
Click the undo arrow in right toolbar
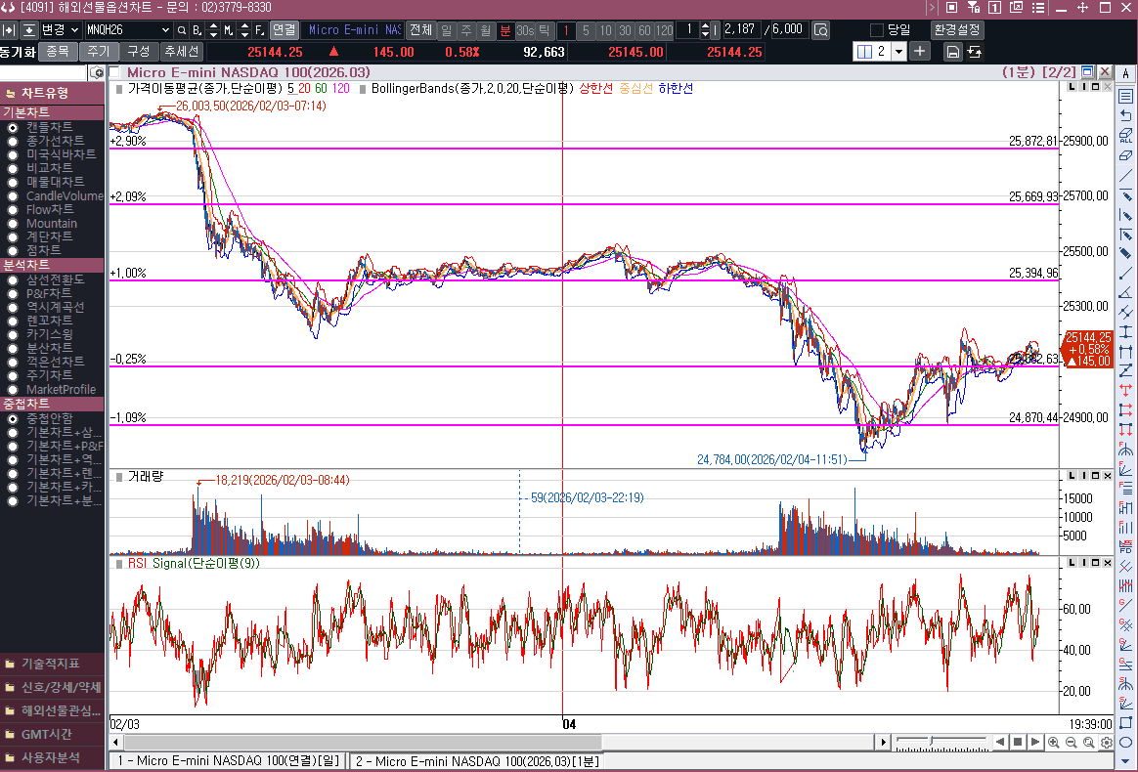[1125, 115]
